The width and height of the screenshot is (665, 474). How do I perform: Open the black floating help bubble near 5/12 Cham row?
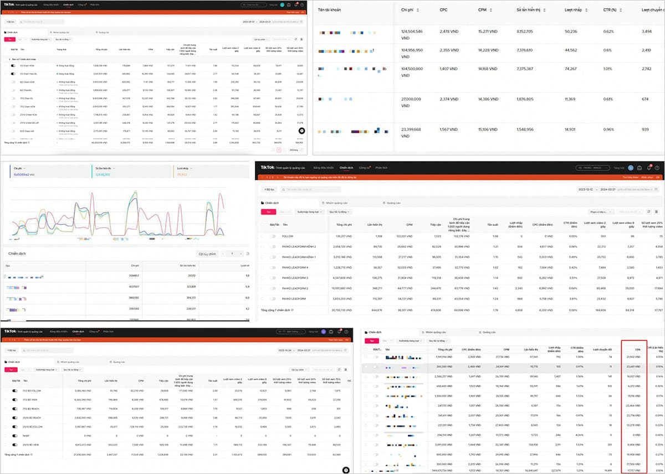301,131
